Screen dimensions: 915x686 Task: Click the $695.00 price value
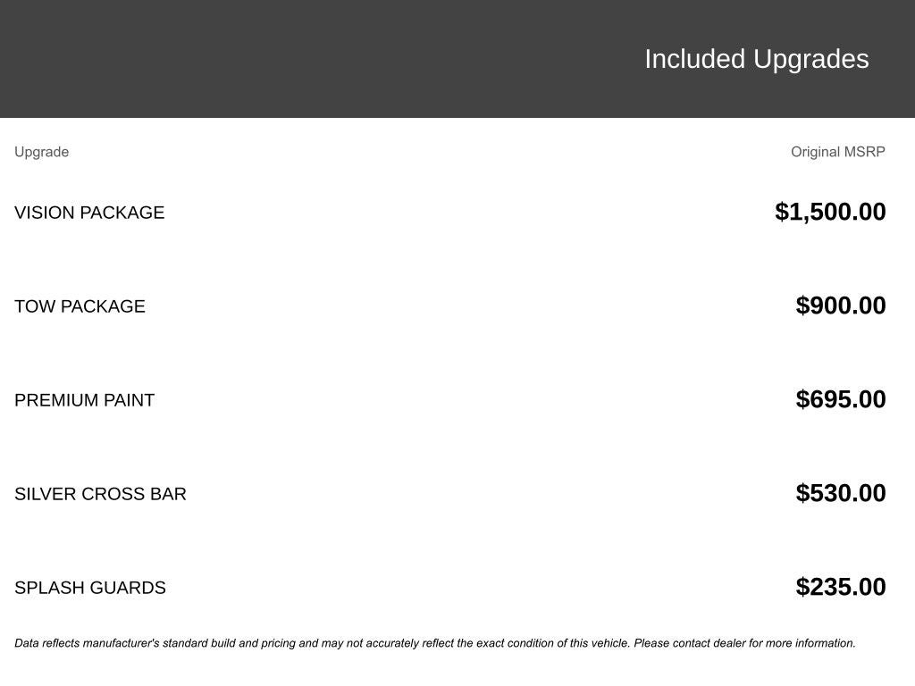pyautogui.click(x=840, y=399)
